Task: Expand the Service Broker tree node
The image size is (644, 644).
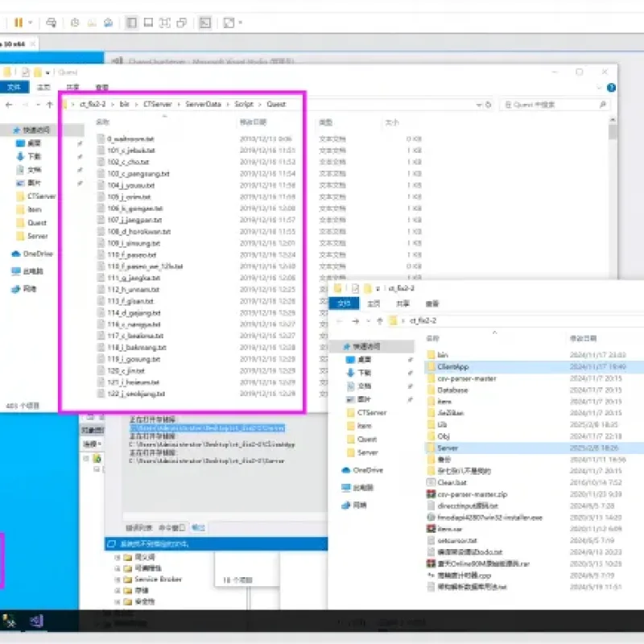Action: pyautogui.click(x=118, y=580)
